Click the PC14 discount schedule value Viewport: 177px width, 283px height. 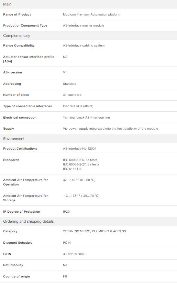pos(67,243)
